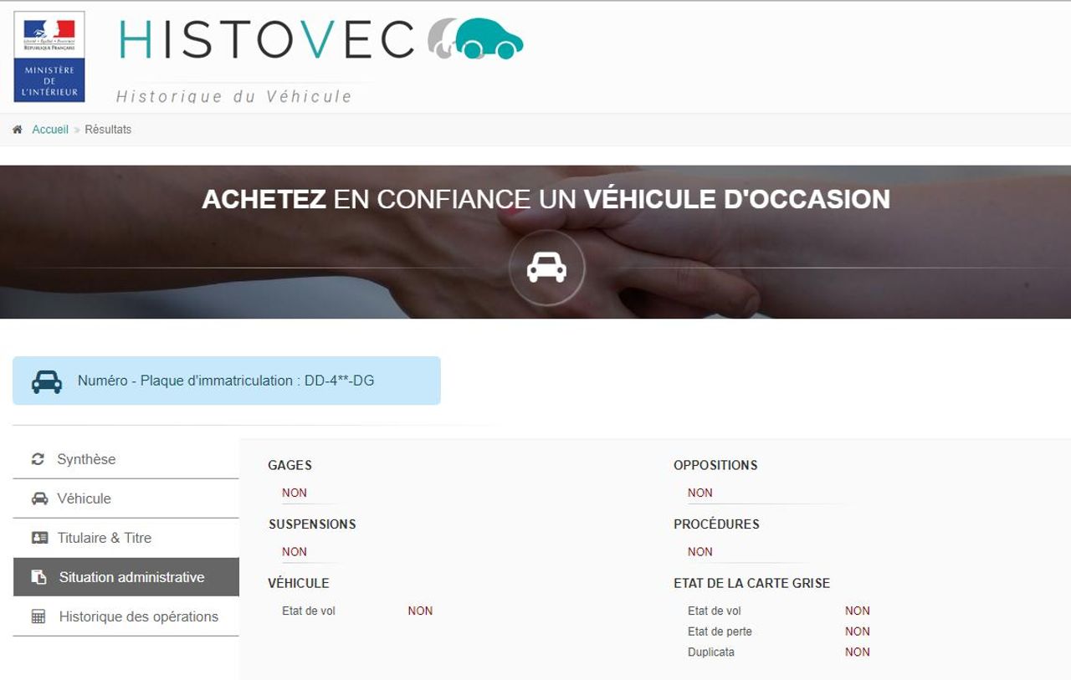
Task: Click the document icon beside Situation administrative
Action: tap(38, 577)
